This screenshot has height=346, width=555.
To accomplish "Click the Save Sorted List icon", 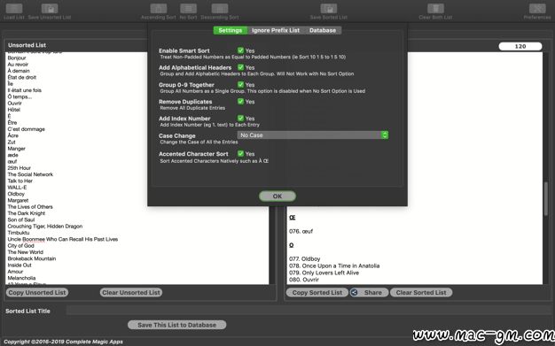I will click(x=329, y=9).
